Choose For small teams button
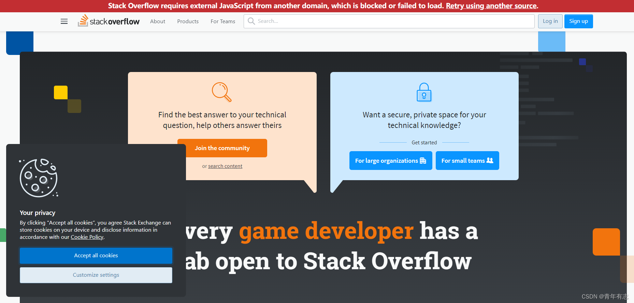634x303 pixels. coord(467,160)
